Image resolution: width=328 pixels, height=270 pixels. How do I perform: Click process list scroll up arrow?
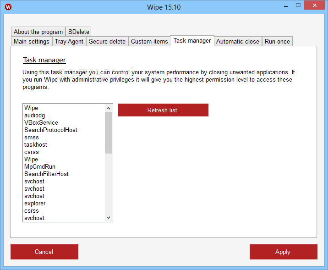[x=109, y=108]
